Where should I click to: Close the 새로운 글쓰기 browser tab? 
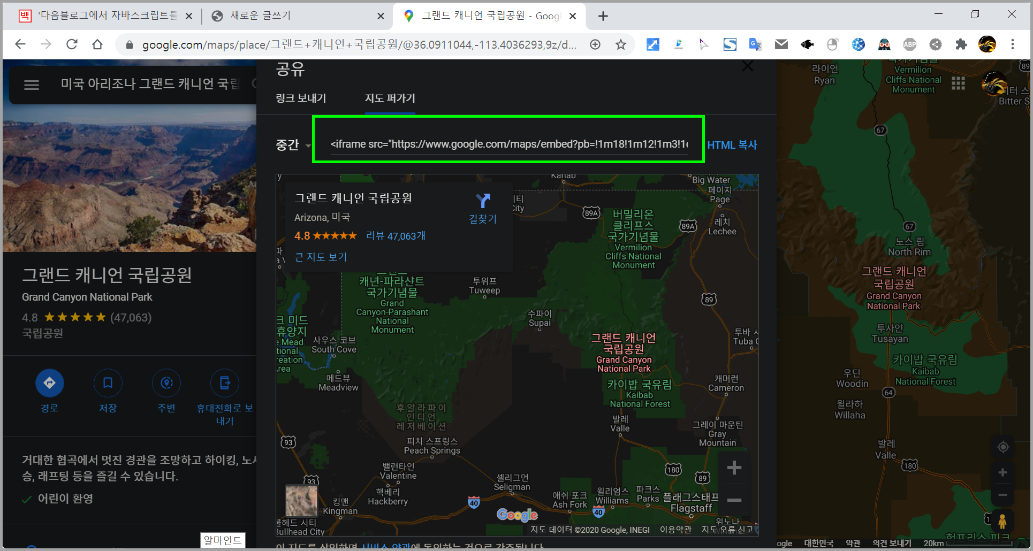pos(381,16)
